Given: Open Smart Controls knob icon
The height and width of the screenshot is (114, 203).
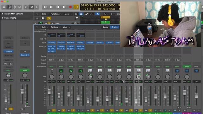Looking at the screenshot, I should [x=26, y=7].
